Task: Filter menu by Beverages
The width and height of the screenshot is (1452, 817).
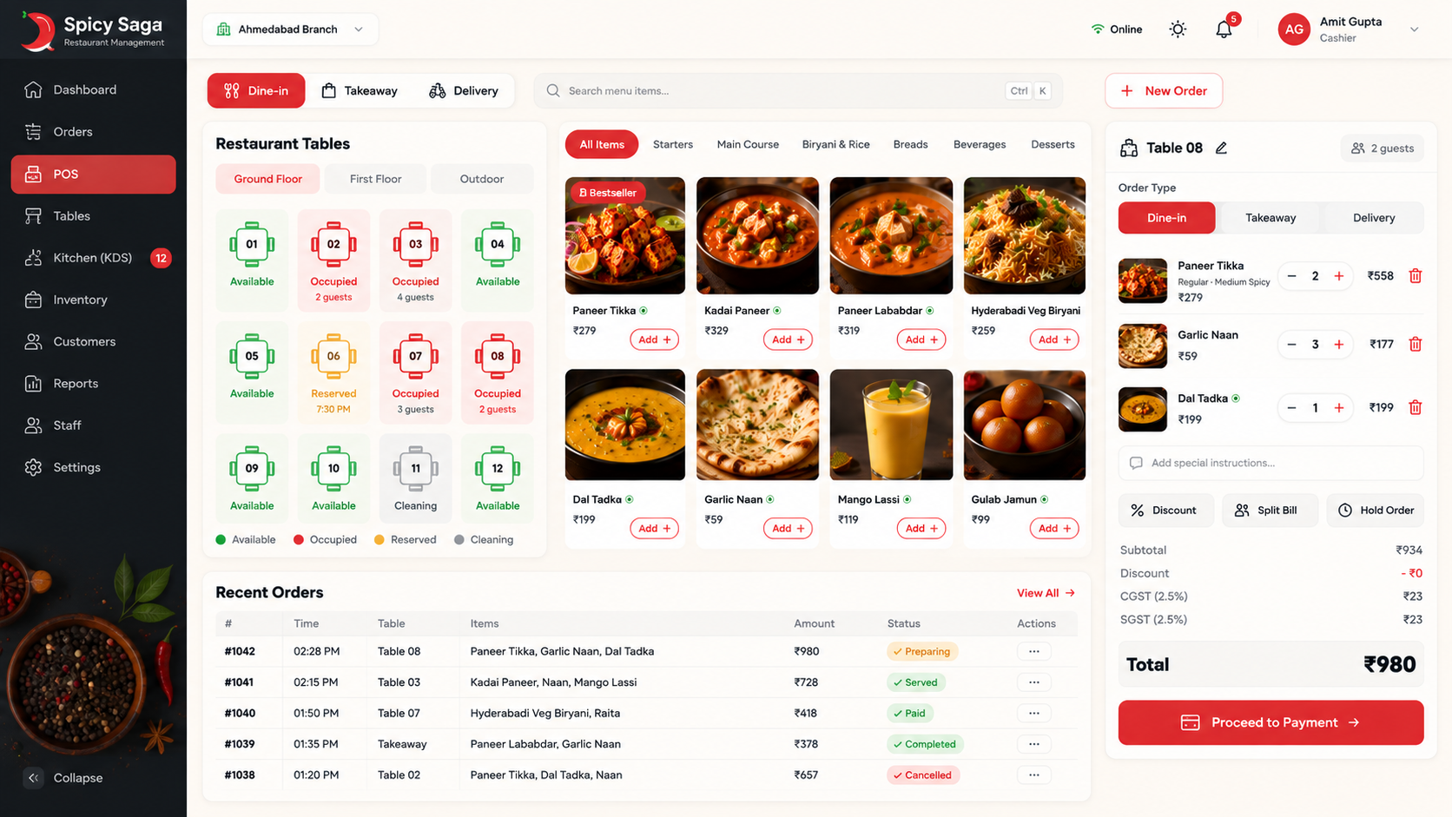Action: (980, 144)
